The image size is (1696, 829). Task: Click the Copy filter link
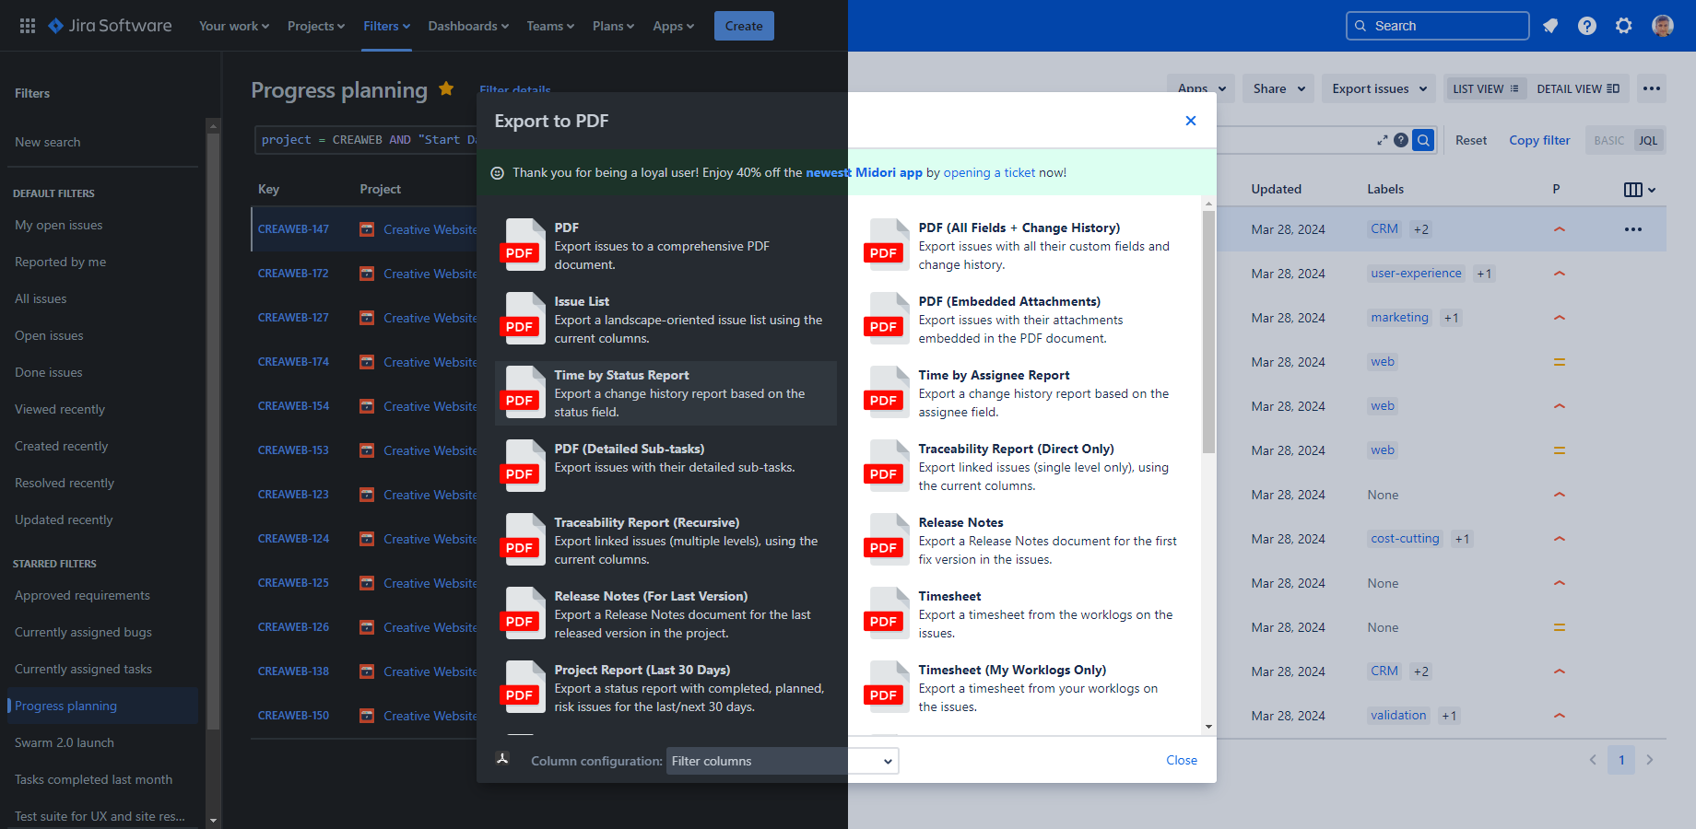pos(1539,140)
